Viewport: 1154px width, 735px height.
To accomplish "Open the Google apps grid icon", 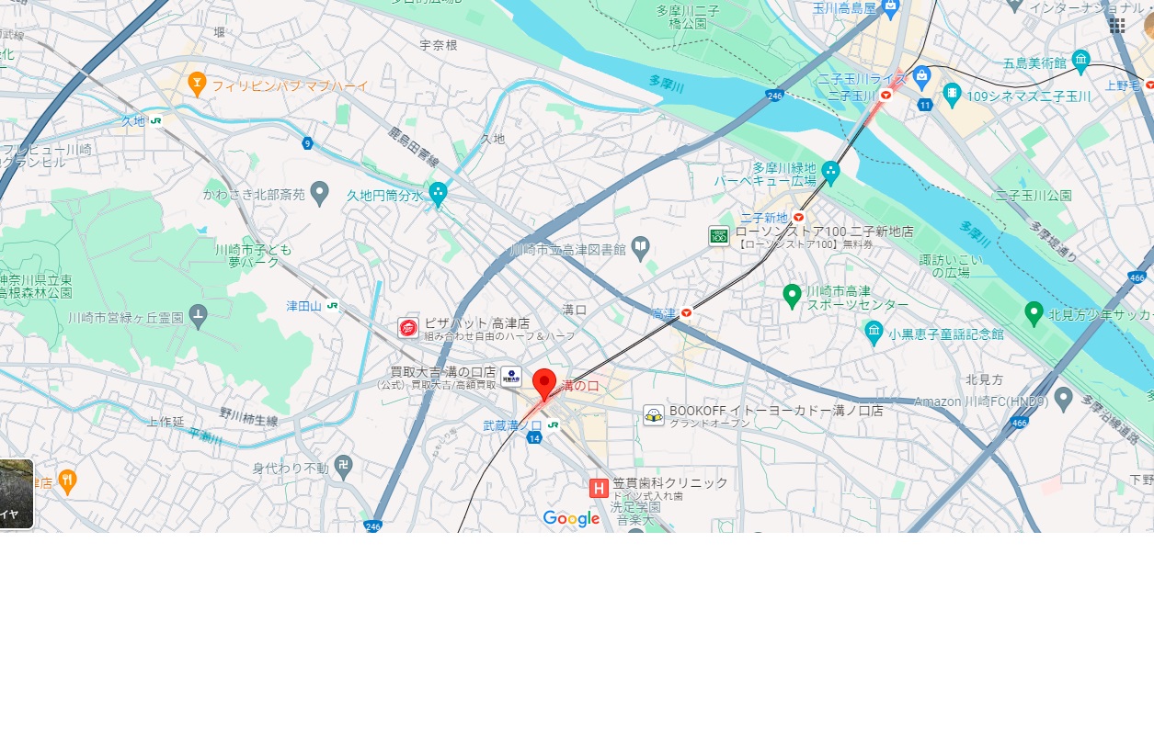I will (x=1117, y=26).
